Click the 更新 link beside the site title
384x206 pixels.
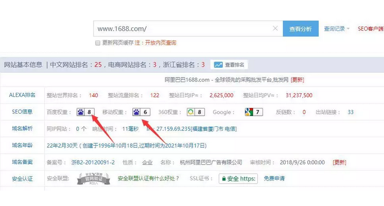(x=297, y=80)
